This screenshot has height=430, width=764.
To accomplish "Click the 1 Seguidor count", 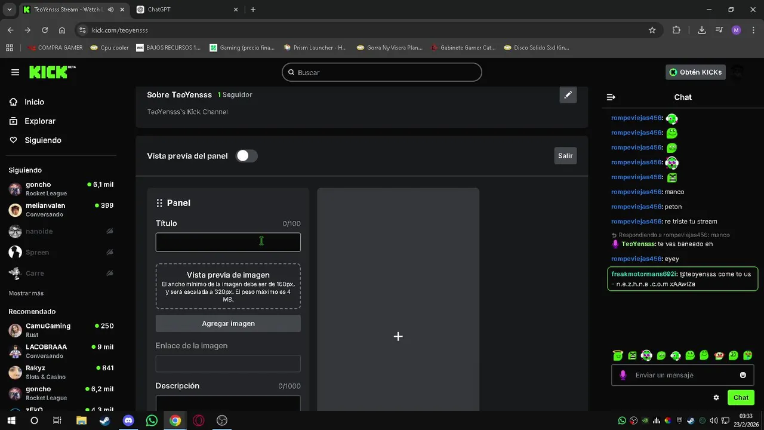I will pos(235,95).
